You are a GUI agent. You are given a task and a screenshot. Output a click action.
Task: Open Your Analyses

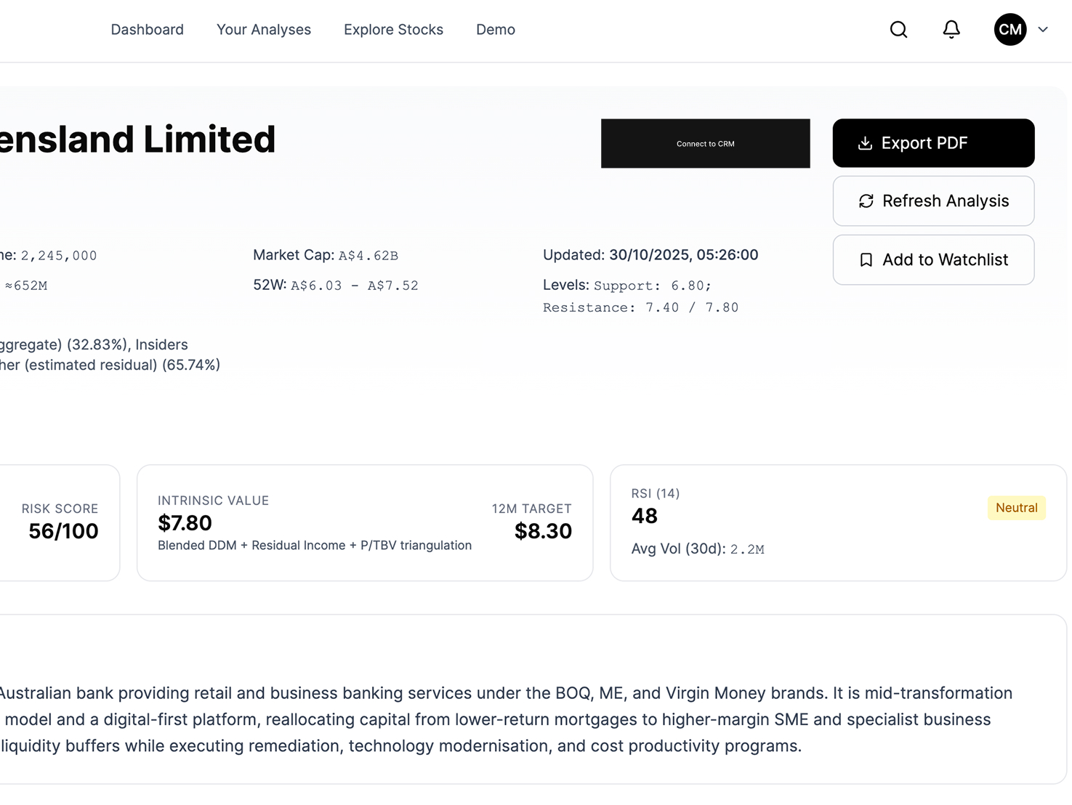pos(263,30)
